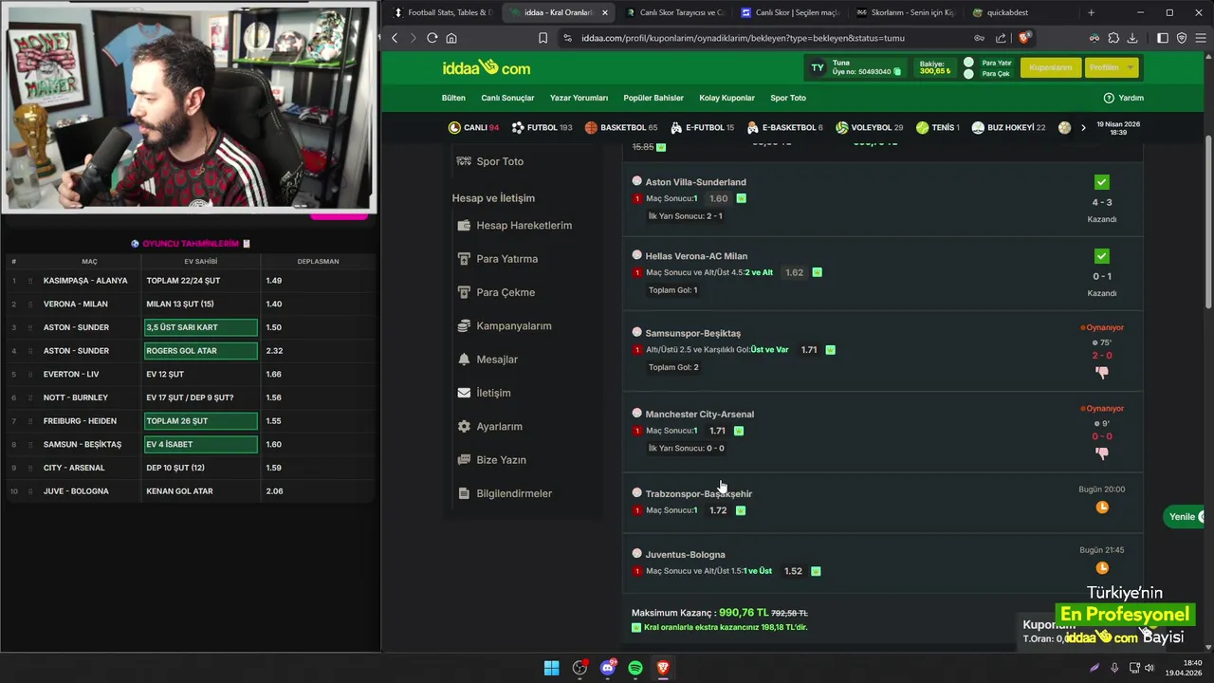Switch to the quickabdest tab
The height and width of the screenshot is (683, 1214).
coord(1003,12)
